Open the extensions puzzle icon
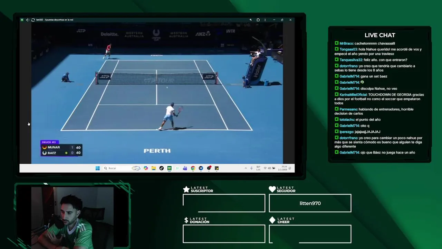 pyautogui.click(x=258, y=20)
